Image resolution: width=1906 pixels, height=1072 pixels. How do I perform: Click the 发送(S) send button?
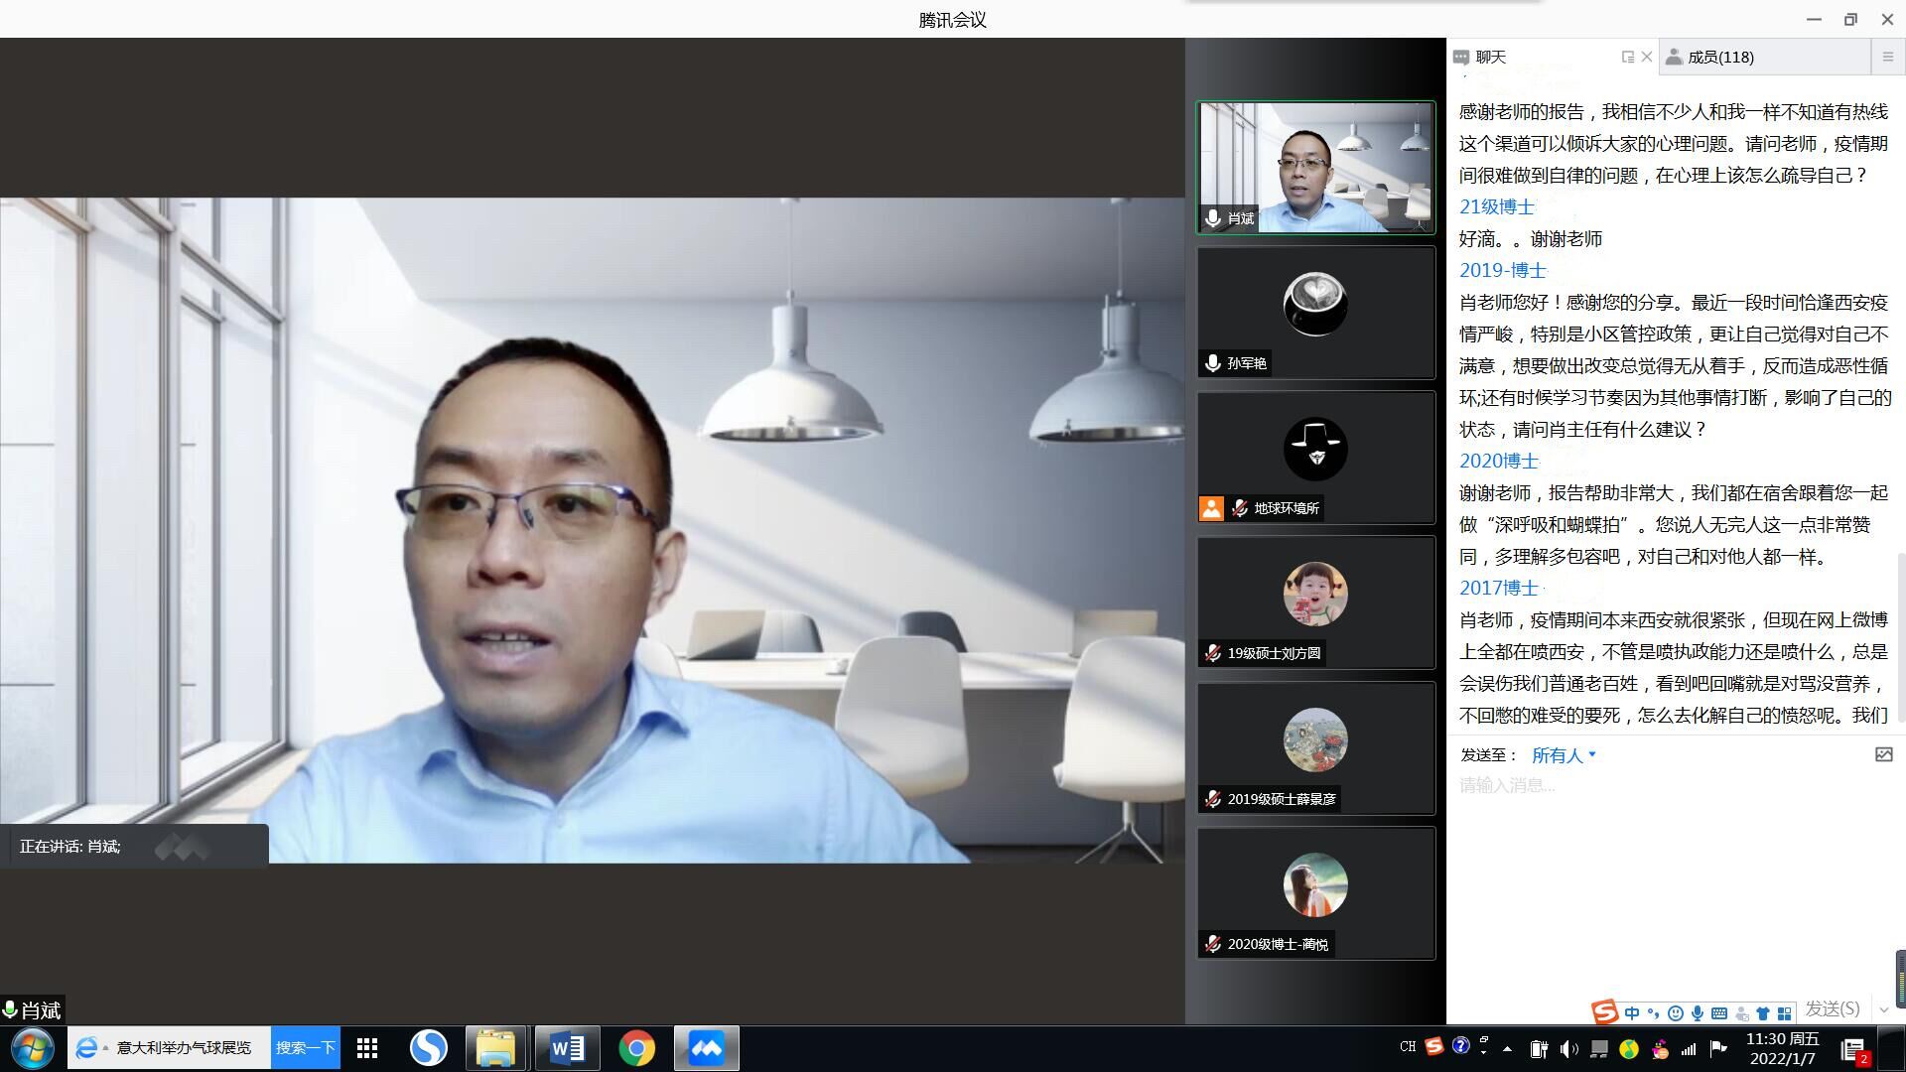[x=1832, y=1009]
